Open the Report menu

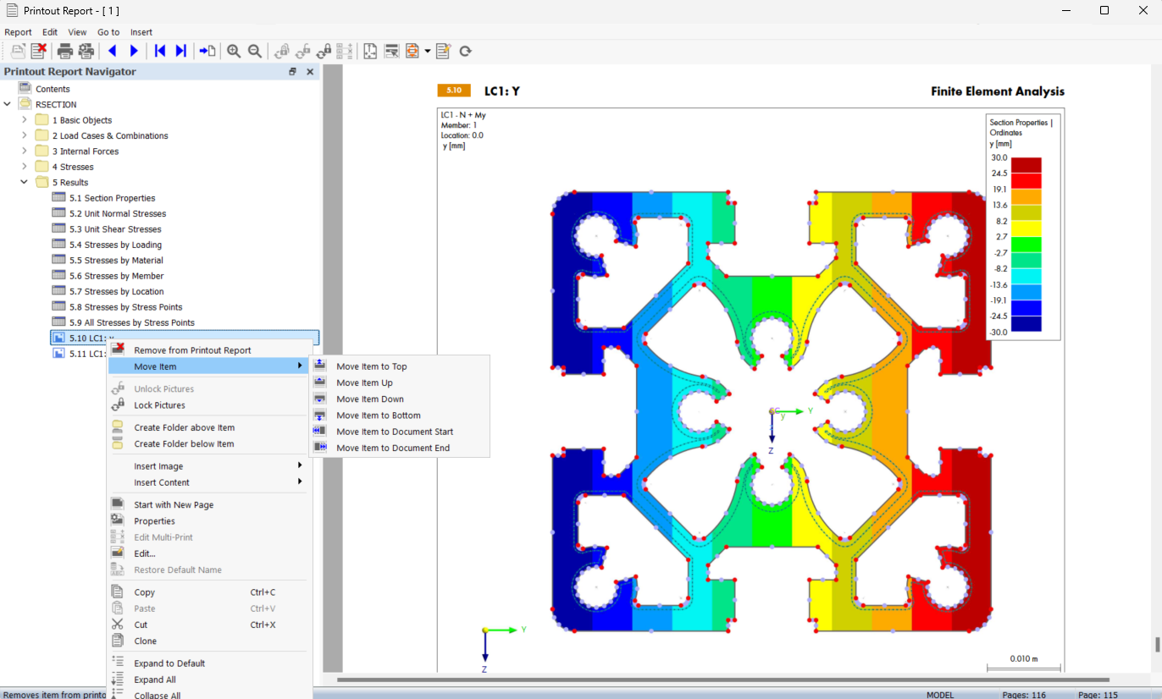point(18,32)
